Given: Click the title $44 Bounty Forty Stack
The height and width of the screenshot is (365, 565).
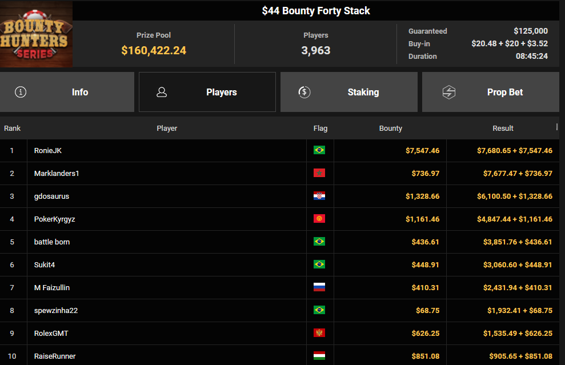Looking at the screenshot, I should pos(316,11).
